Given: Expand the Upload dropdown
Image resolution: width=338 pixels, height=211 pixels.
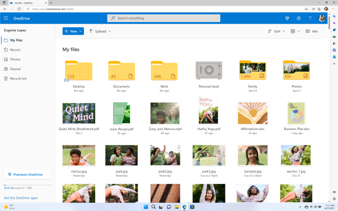Looking at the screenshot, I should [x=110, y=31].
